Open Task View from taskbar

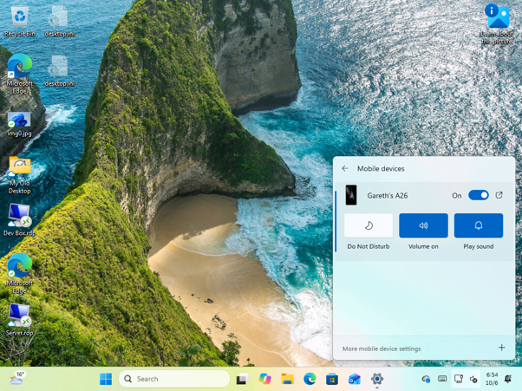pos(243,379)
